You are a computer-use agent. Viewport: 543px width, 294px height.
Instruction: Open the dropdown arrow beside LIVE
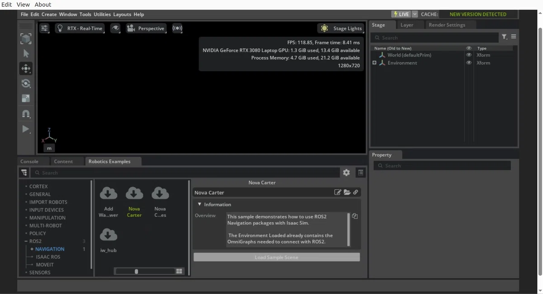(414, 14)
